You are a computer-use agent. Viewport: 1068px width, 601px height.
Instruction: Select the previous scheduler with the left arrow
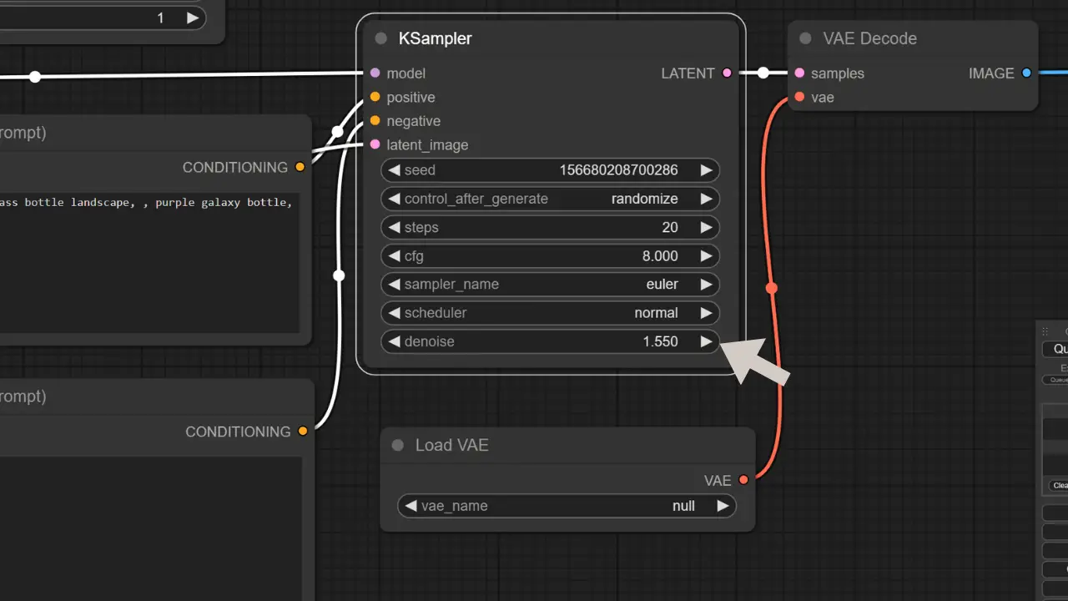(394, 313)
